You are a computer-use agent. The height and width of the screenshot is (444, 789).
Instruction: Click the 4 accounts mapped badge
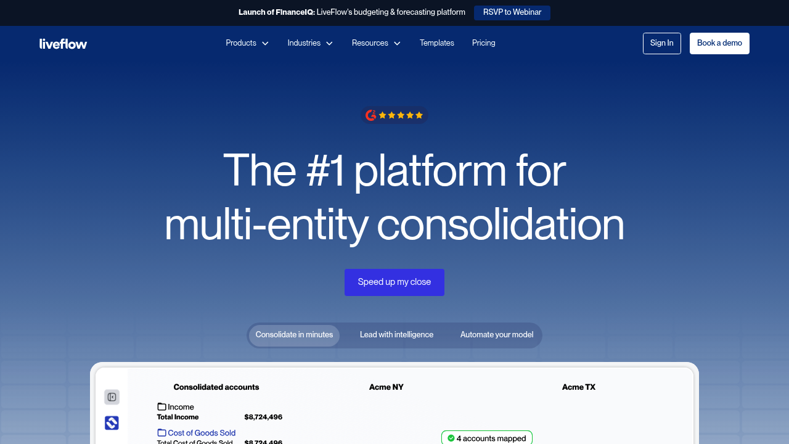pyautogui.click(x=487, y=438)
